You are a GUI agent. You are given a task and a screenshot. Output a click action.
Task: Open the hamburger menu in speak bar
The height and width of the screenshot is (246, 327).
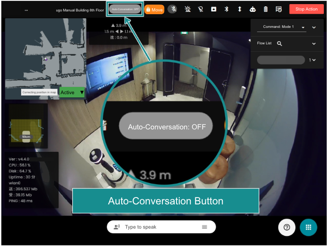click(204, 227)
